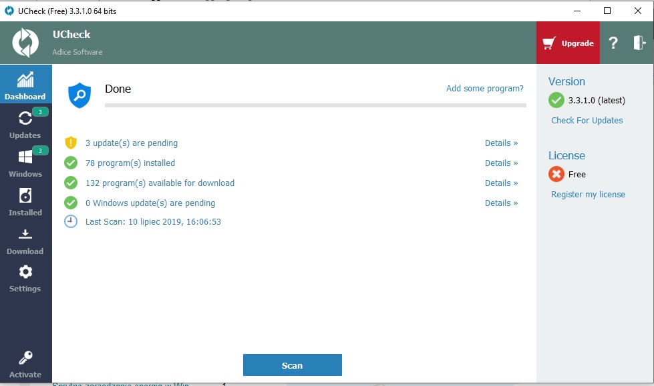Click the red X icon beside Free license
The height and width of the screenshot is (386, 654).
[556, 174]
